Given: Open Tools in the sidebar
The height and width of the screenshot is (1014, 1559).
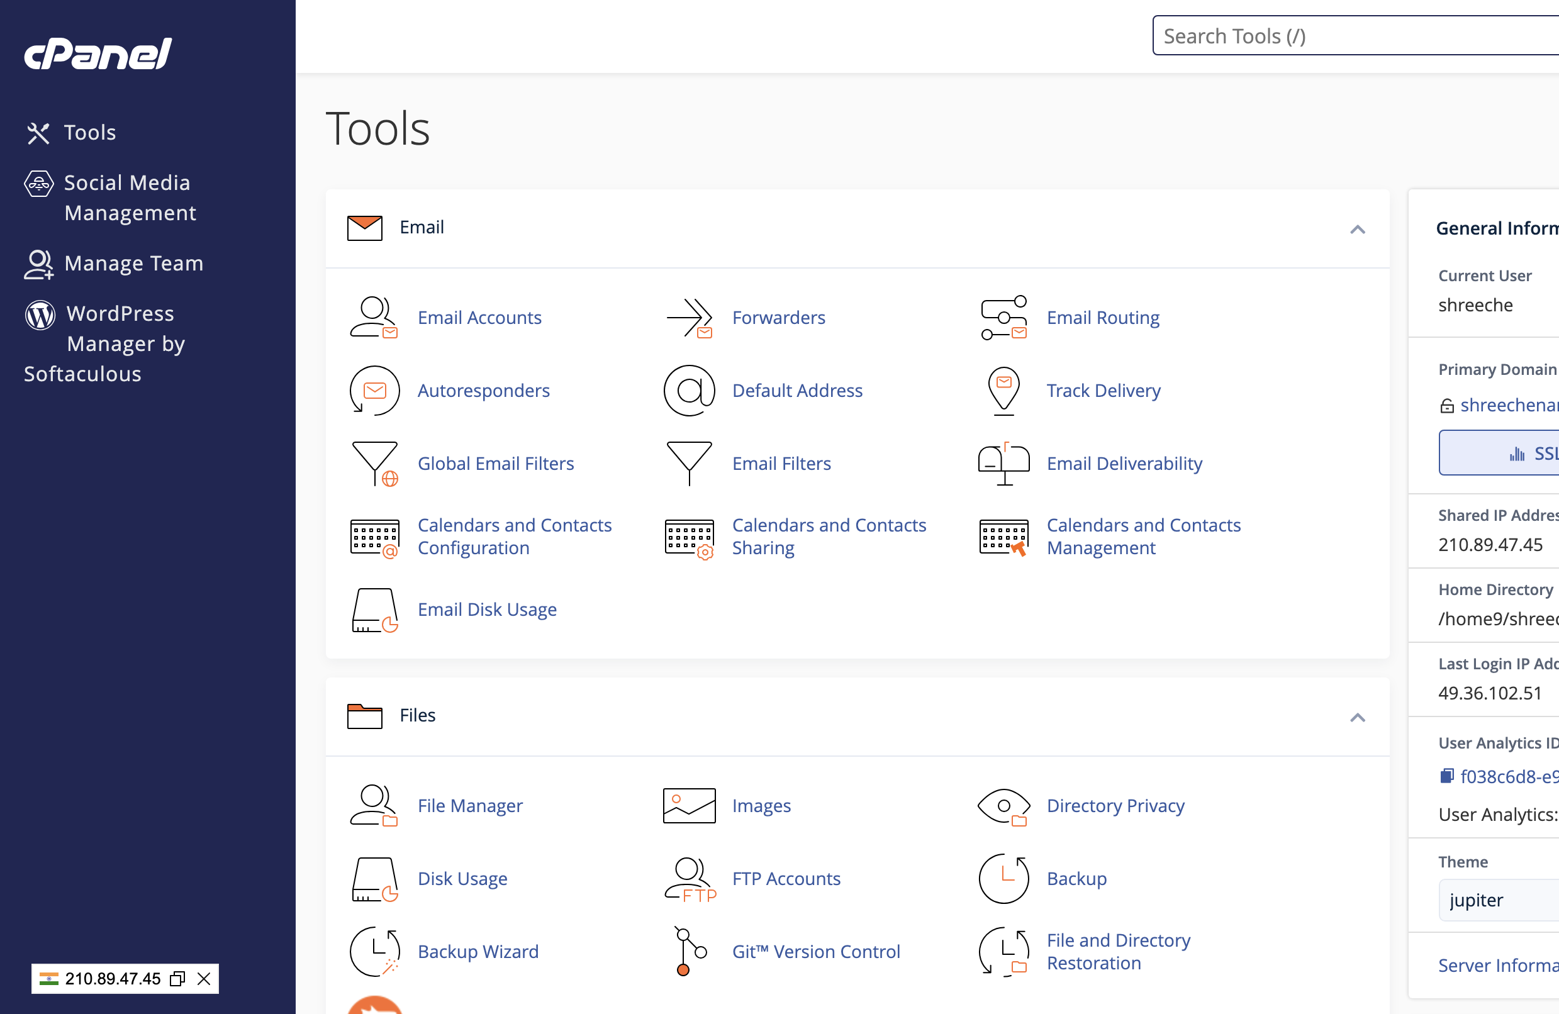Looking at the screenshot, I should pos(89,132).
